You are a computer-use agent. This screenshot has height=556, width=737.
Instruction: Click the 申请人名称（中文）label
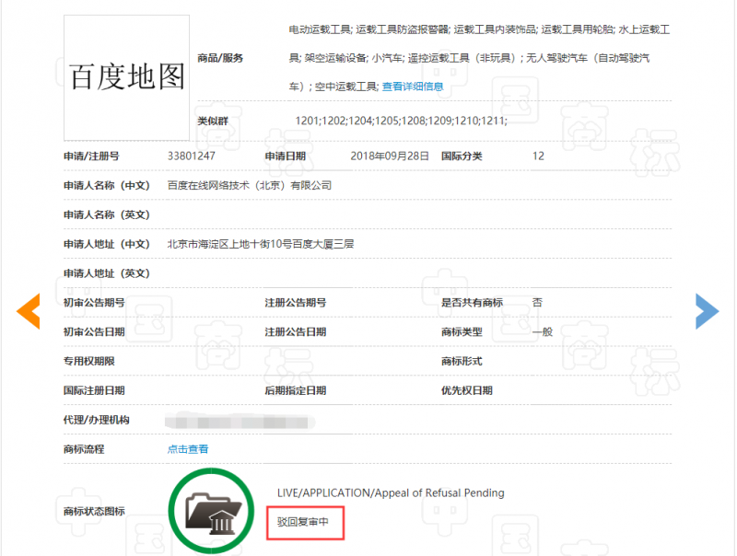107,186
